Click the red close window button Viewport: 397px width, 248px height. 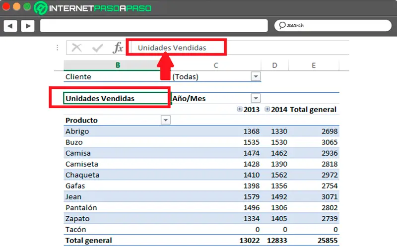[6, 6]
